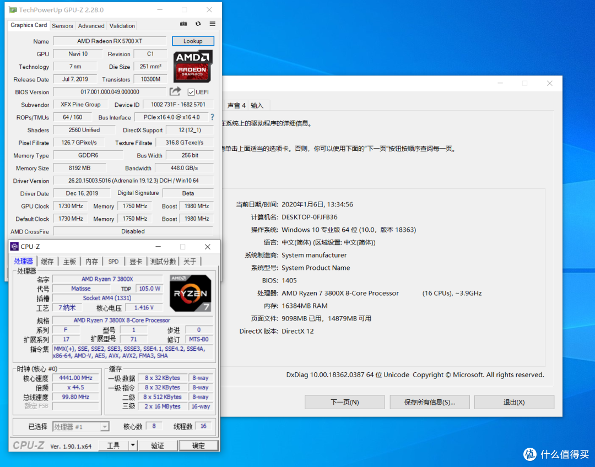Select the 处理器 tab in CPU-Z

pyautogui.click(x=24, y=261)
